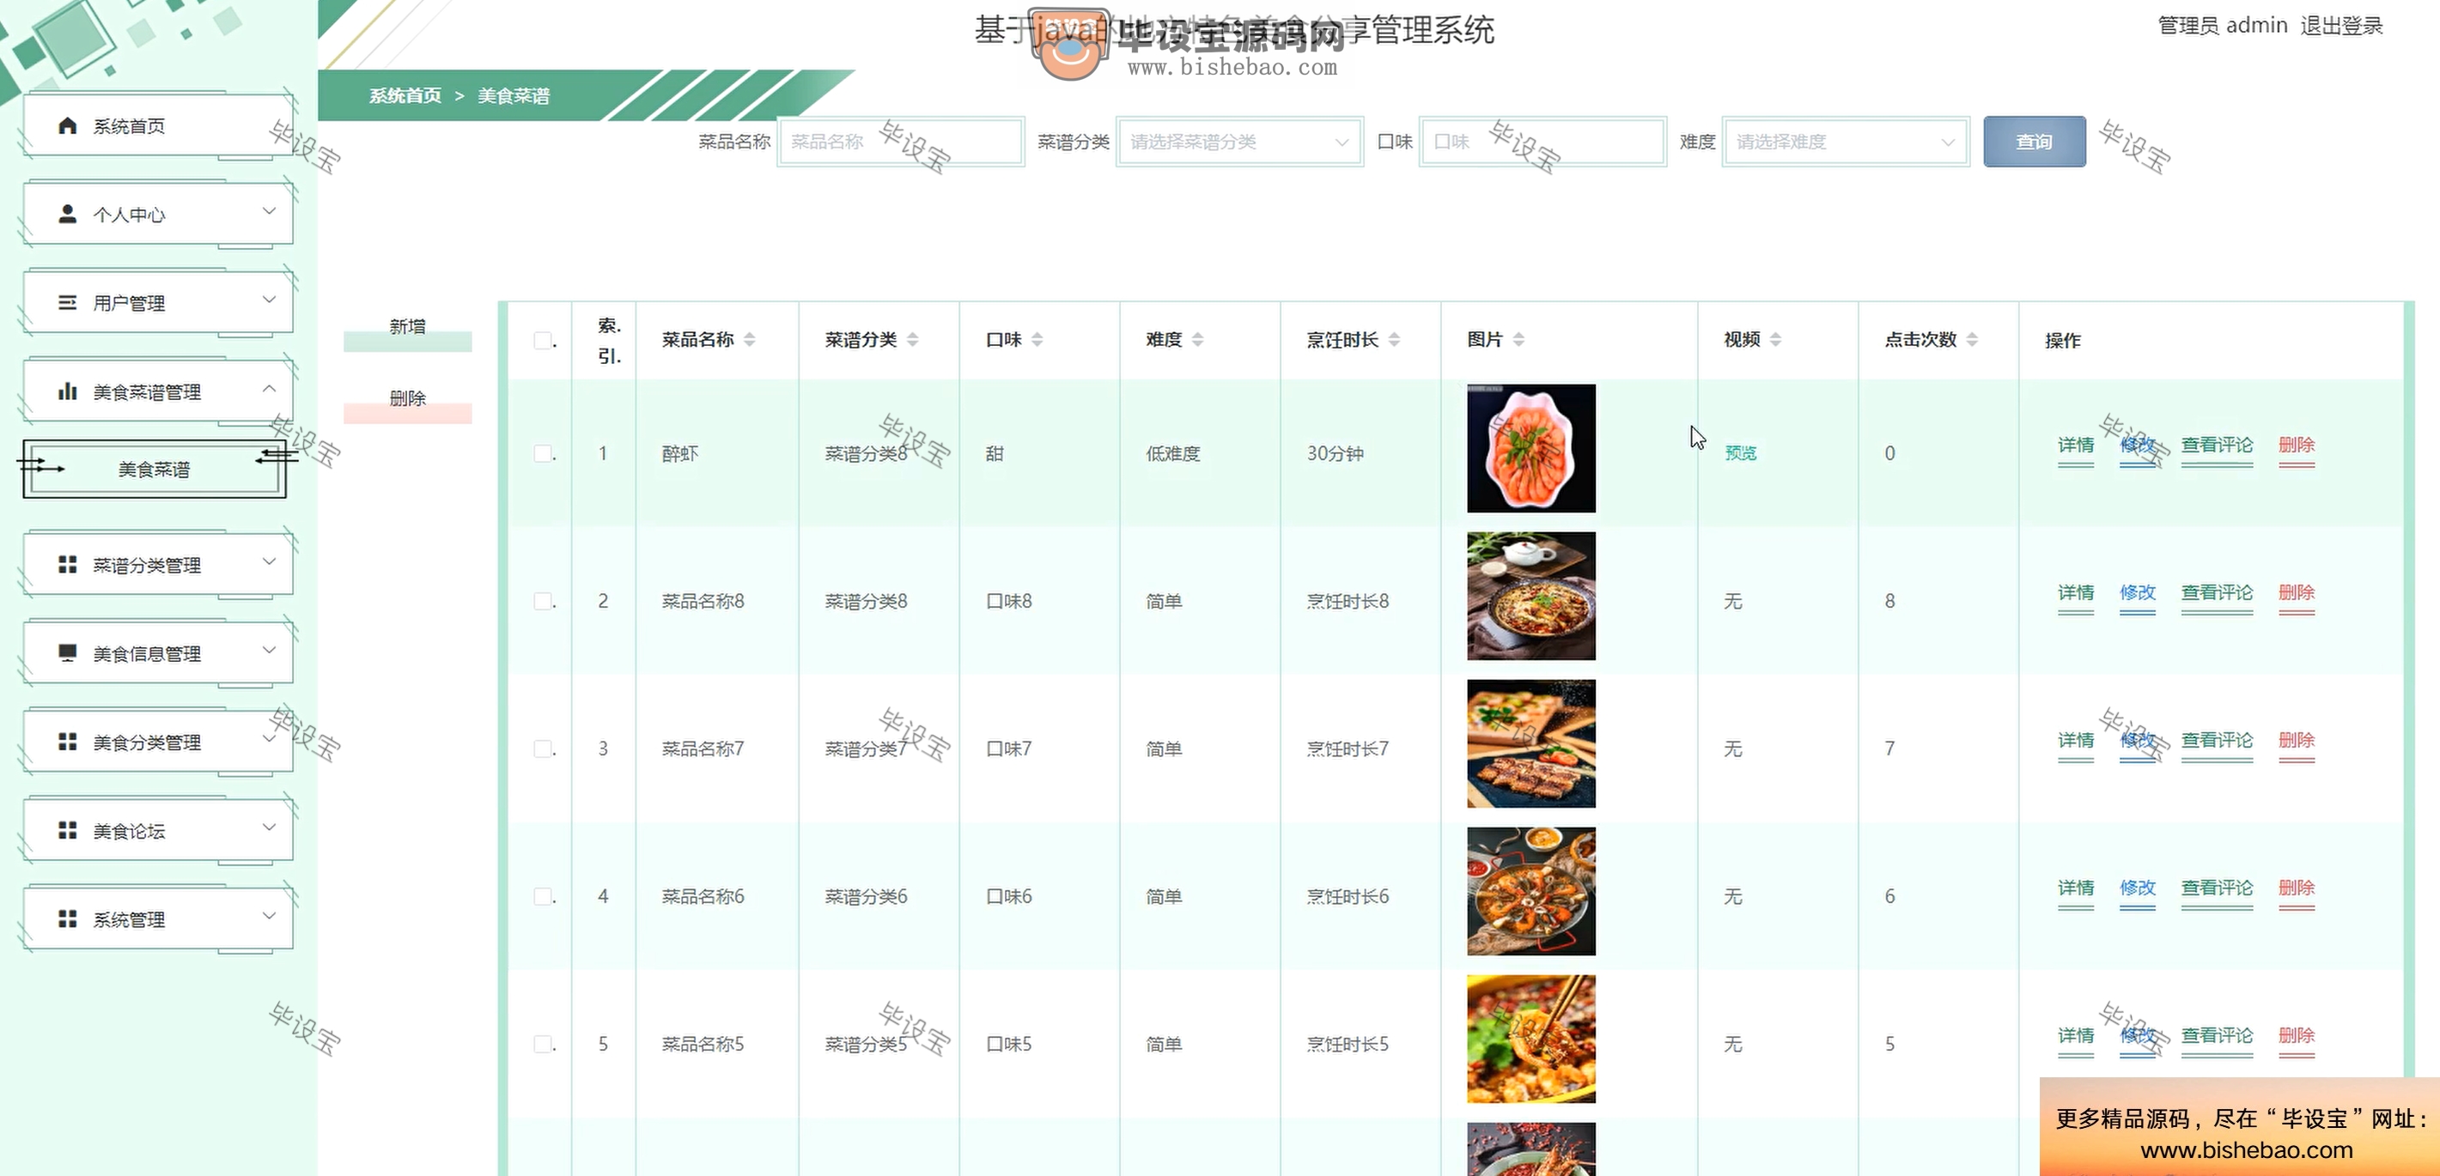Expand the 菜谱分类管理 menu chevron
Viewport: 2440px width, 1176px height.
(x=269, y=561)
